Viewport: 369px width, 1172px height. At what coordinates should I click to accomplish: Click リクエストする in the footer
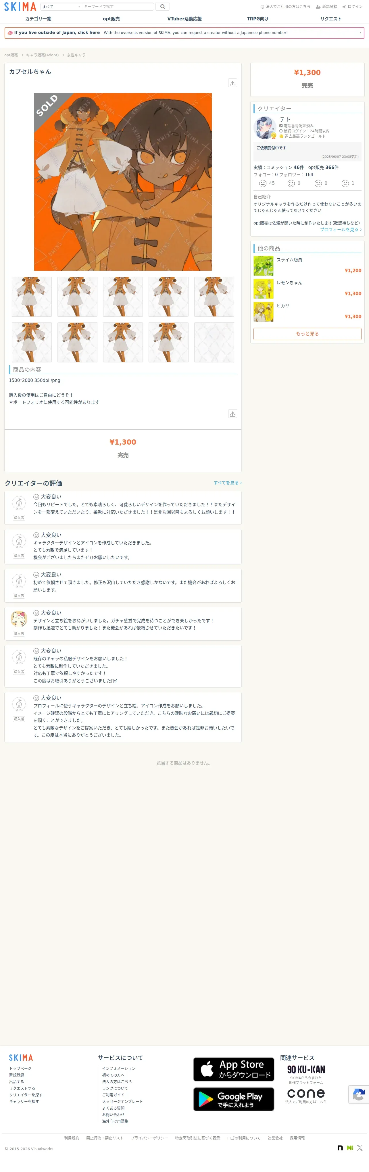click(22, 1088)
